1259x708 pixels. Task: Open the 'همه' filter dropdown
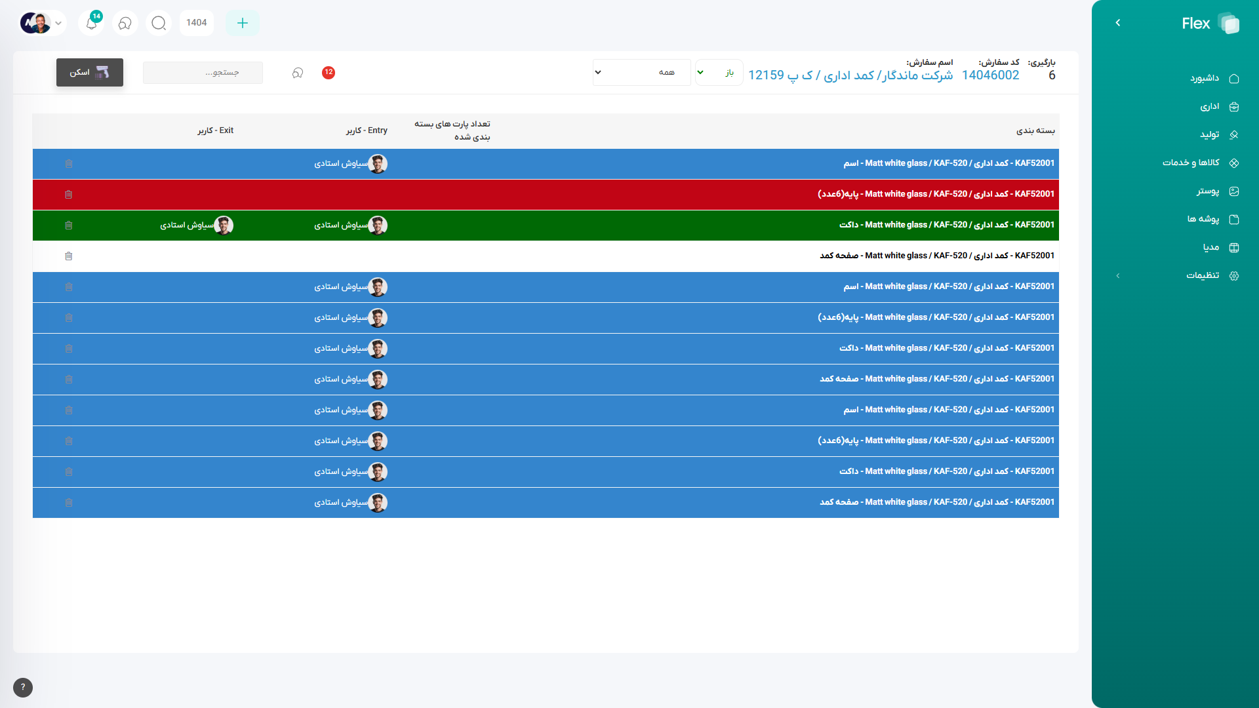(x=641, y=73)
